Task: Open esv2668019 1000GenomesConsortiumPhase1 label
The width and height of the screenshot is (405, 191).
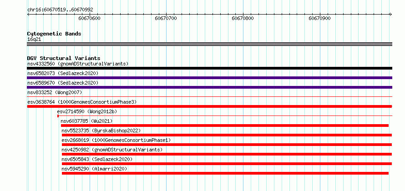Action: (x=116, y=140)
